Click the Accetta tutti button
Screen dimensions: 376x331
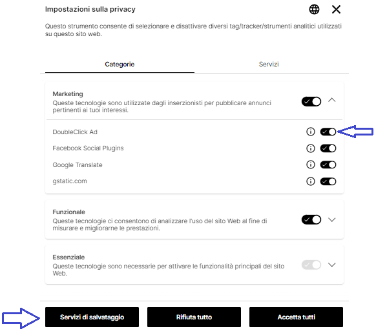pyautogui.click(x=296, y=317)
